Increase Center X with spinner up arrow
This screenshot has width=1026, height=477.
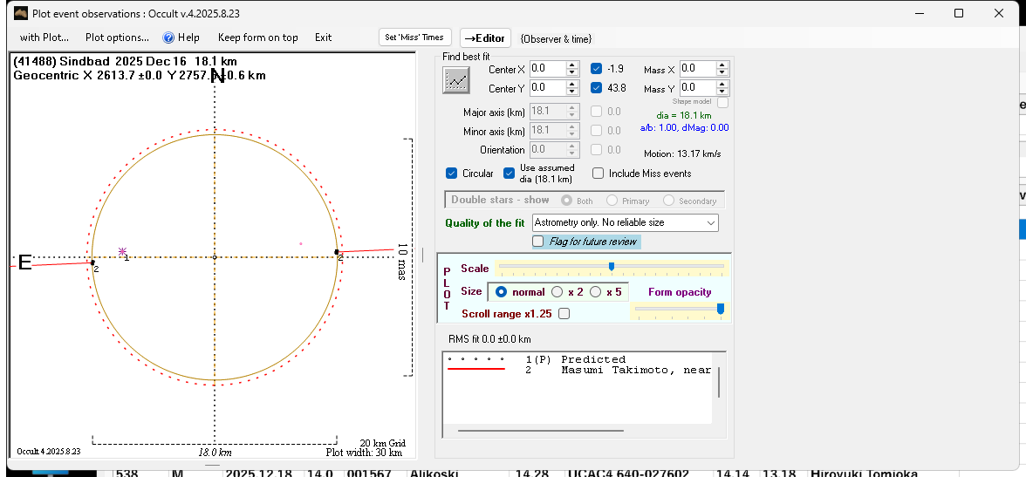coord(572,65)
